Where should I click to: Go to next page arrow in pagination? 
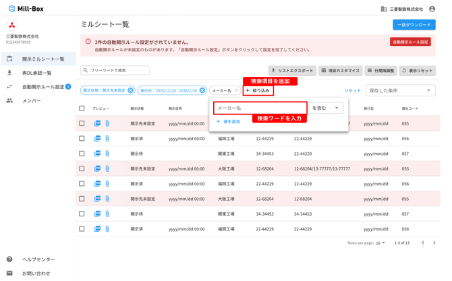(x=434, y=243)
